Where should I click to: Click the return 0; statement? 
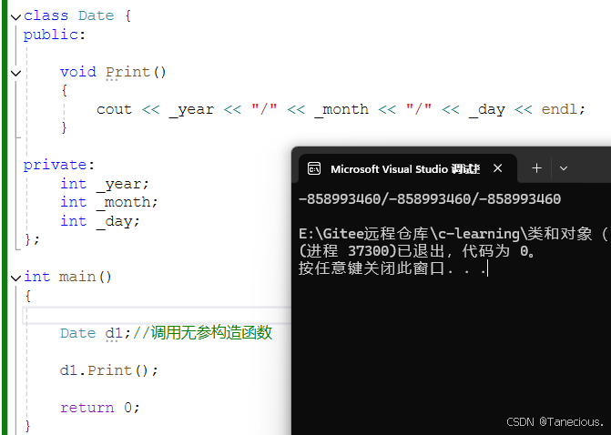(x=100, y=408)
